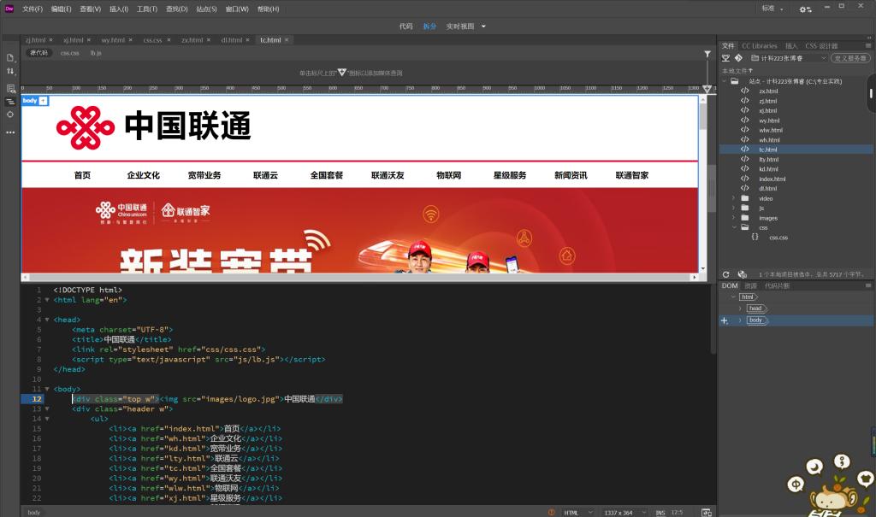Image resolution: width=876 pixels, height=517 pixels.
Task: Click the Open Documents icon in left toolbar
Action: point(10,58)
